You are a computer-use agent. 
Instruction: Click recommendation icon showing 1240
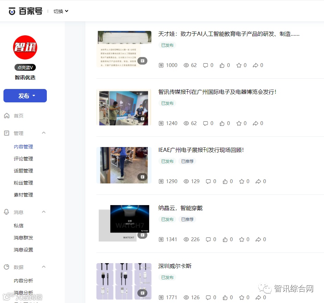click(x=161, y=123)
